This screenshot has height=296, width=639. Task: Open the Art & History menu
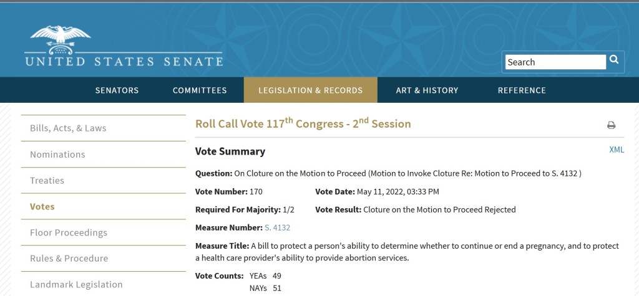(x=427, y=90)
